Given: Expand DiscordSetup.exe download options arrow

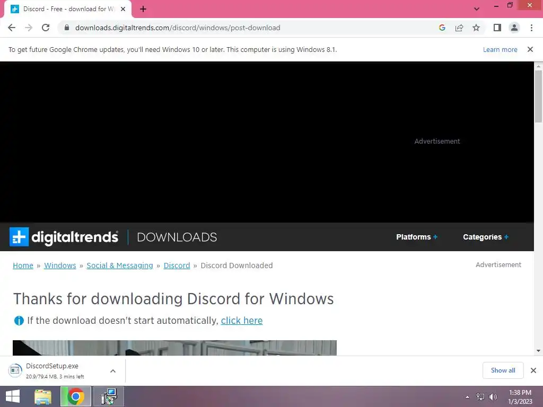Looking at the screenshot, I should (113, 371).
